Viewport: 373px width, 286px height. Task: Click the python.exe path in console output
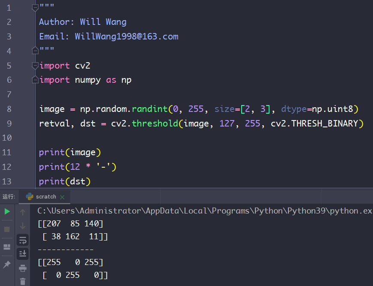[205, 211]
